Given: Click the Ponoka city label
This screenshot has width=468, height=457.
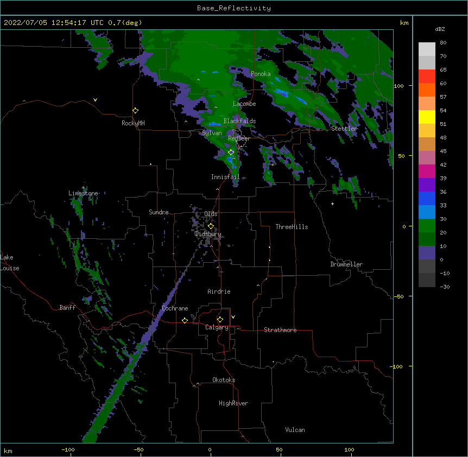Looking at the screenshot, I should point(261,74).
